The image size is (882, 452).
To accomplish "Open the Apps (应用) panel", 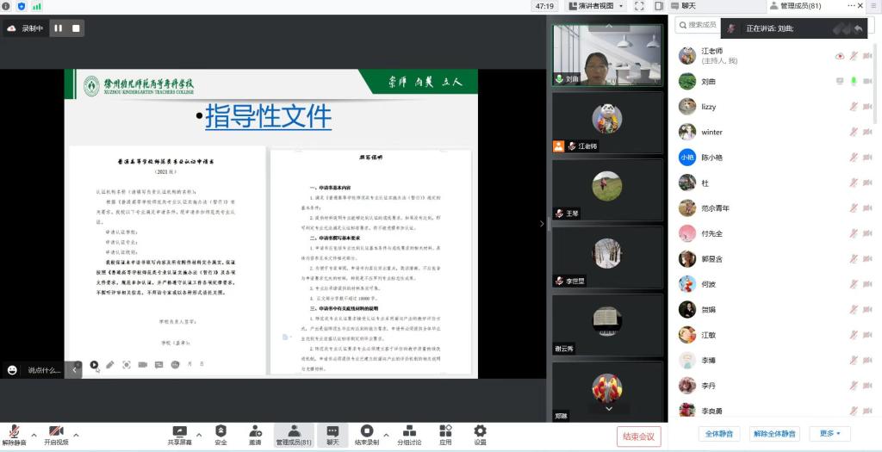I will (445, 430).
